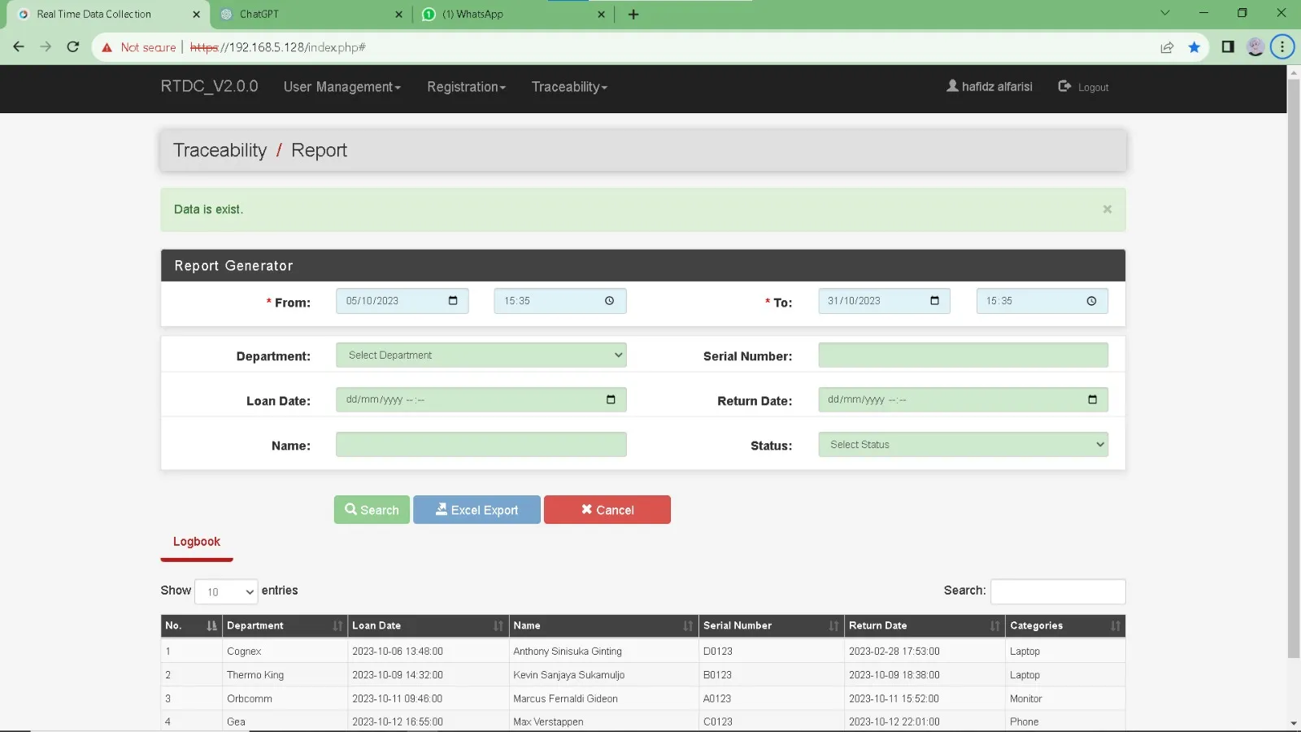
Task: Open the Select Status dropdown
Action: (x=963, y=444)
